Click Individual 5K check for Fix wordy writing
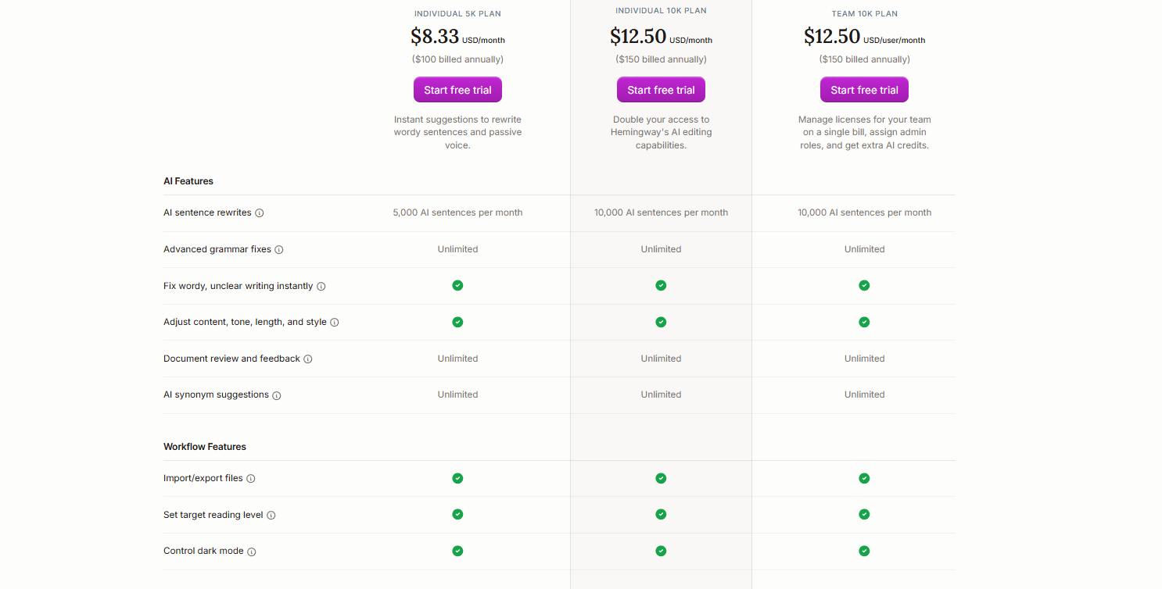This screenshot has height=589, width=1162. coord(457,285)
